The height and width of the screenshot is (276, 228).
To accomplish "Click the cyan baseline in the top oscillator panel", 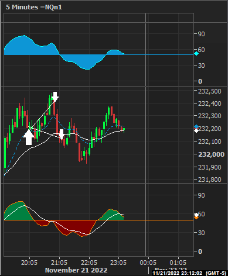I will coord(98,55).
